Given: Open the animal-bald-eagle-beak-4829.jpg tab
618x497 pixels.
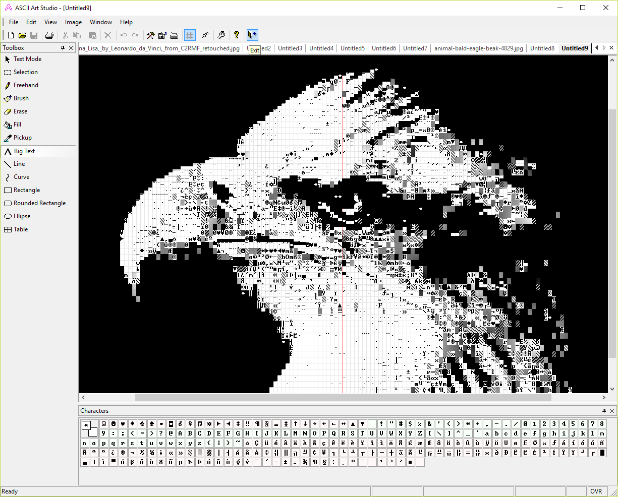Looking at the screenshot, I should (x=478, y=48).
